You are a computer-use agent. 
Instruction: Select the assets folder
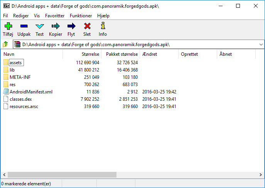(16, 62)
